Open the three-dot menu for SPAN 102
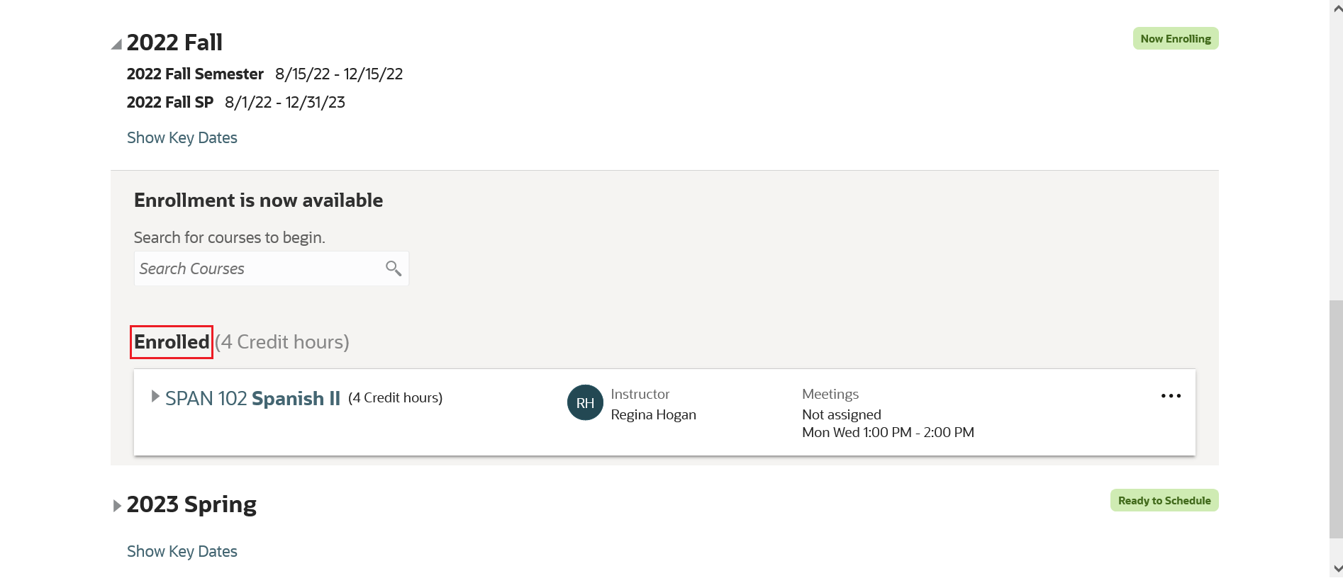 pyautogui.click(x=1171, y=396)
